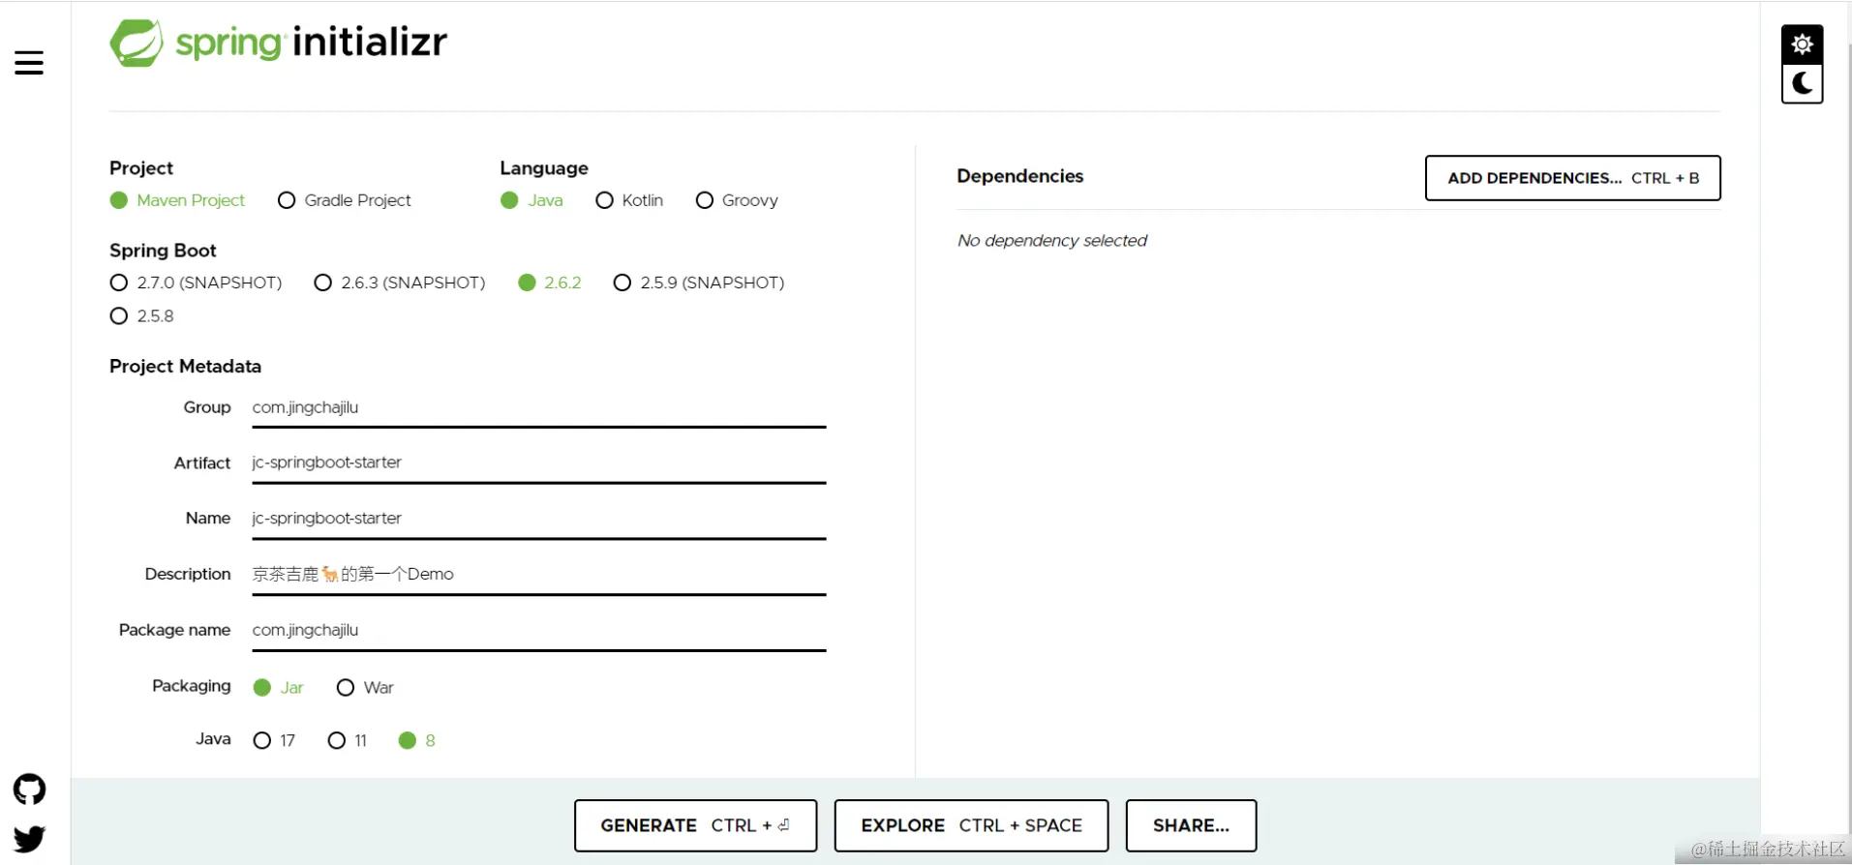Click the Group input field
Screen dimensions: 1852x865
click(x=538, y=408)
